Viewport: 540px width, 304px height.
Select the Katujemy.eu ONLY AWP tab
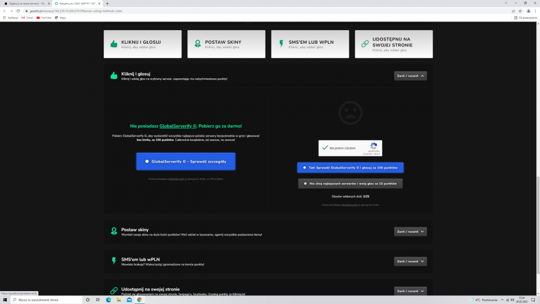[77, 3]
